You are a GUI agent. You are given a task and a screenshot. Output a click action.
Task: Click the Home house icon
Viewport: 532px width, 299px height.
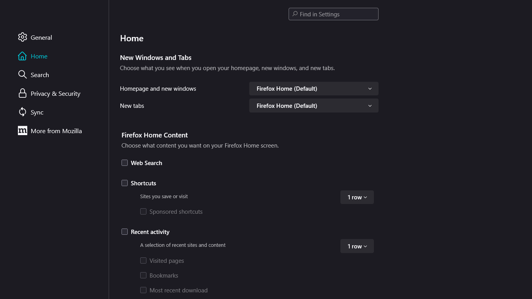[23, 56]
